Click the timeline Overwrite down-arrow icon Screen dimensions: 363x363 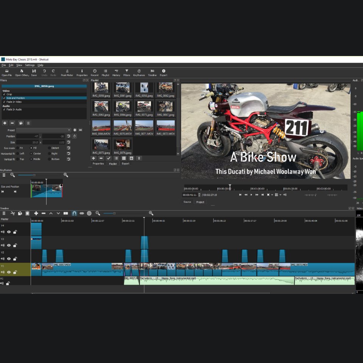(58, 213)
